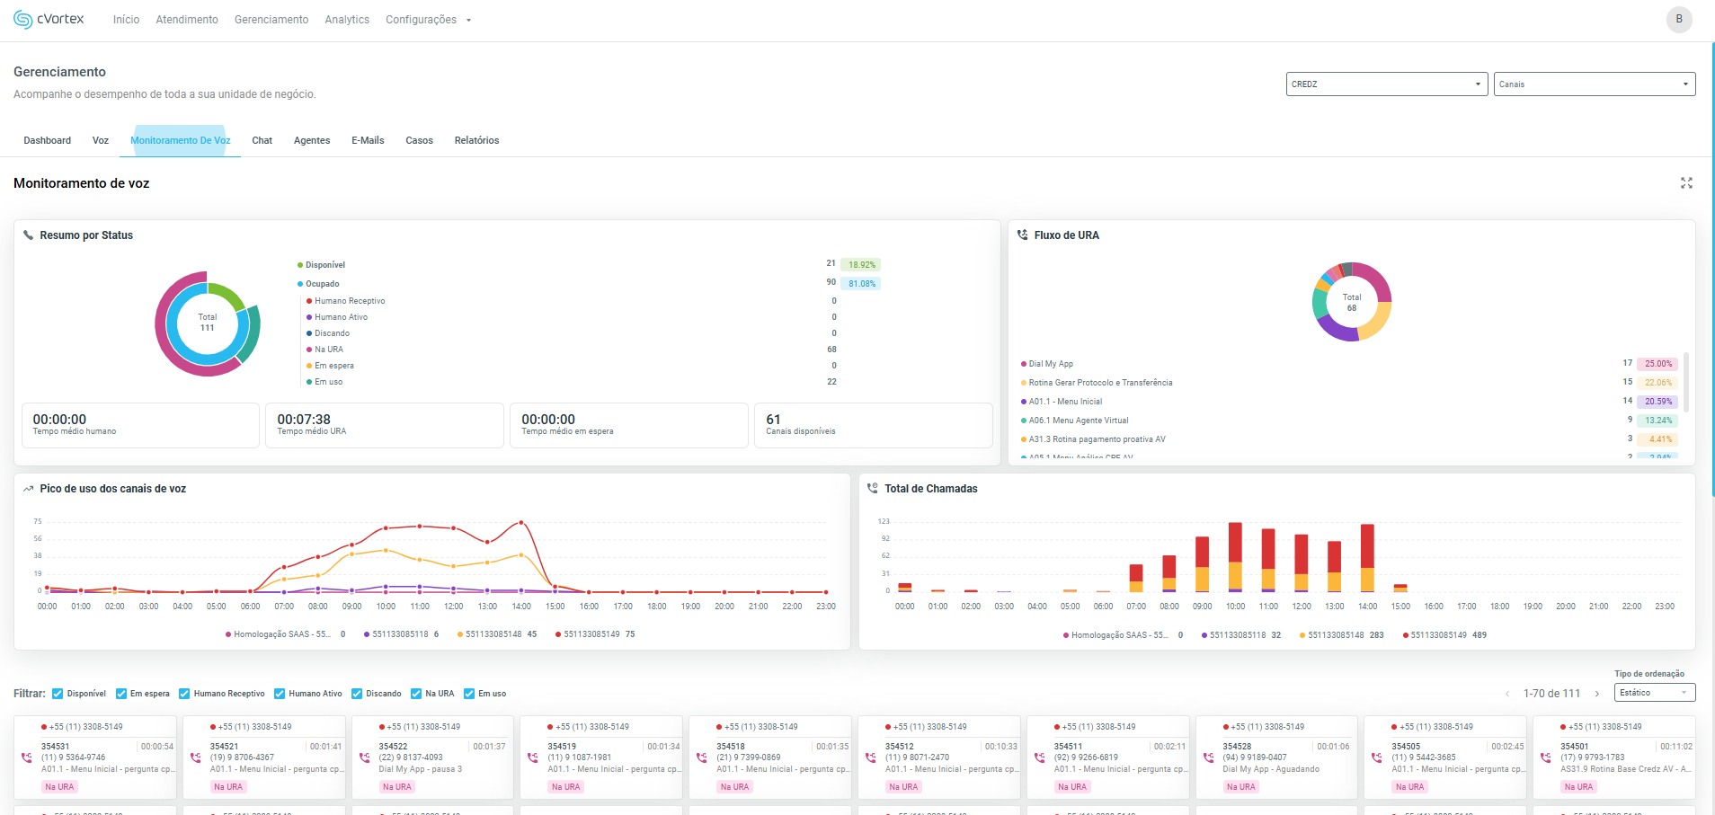Viewport: 1715px width, 815px height.
Task: Click the call icon on card 354522
Action: pyautogui.click(x=365, y=757)
